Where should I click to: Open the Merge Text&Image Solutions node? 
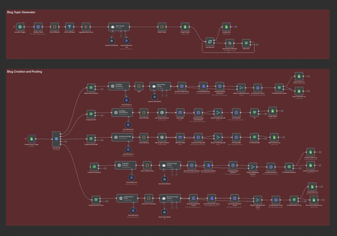[x=253, y=167]
